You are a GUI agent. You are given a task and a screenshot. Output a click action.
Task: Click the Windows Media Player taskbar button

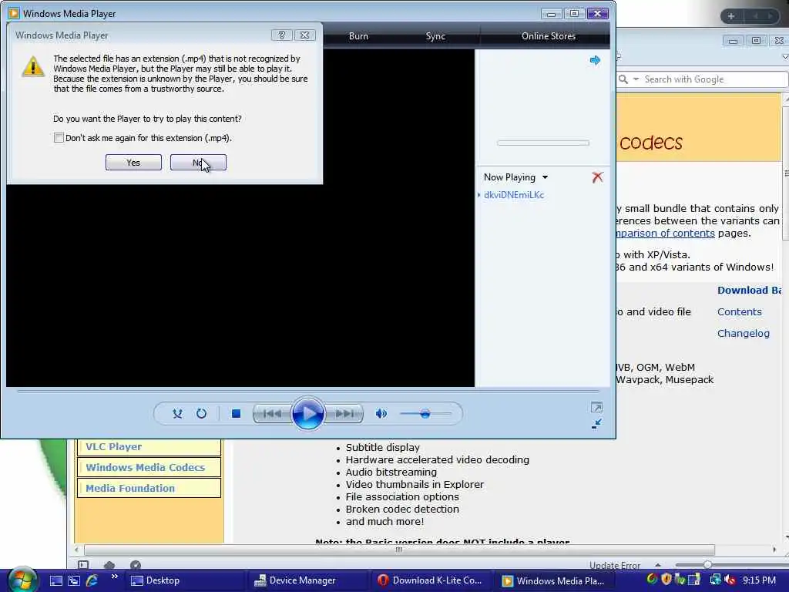tap(556, 580)
